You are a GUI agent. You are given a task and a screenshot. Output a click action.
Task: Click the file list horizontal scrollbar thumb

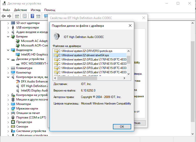point(77,78)
